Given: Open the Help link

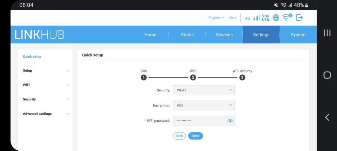Looking at the screenshot, I should tap(233, 18).
